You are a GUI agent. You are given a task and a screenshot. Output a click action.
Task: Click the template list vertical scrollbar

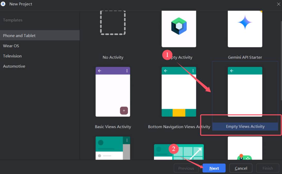click(281, 61)
